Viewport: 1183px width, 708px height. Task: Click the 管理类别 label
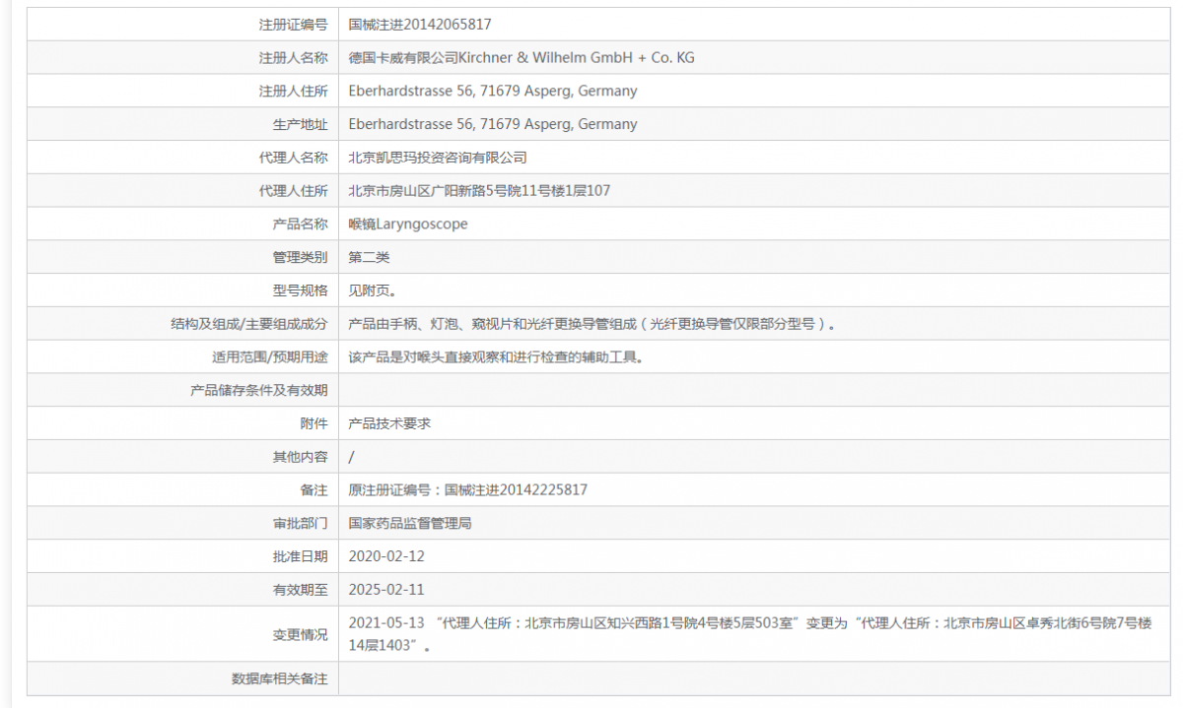301,257
